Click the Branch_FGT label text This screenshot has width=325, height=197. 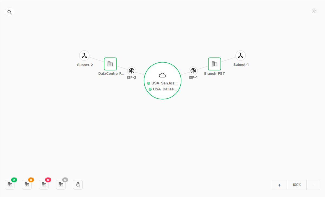click(214, 73)
